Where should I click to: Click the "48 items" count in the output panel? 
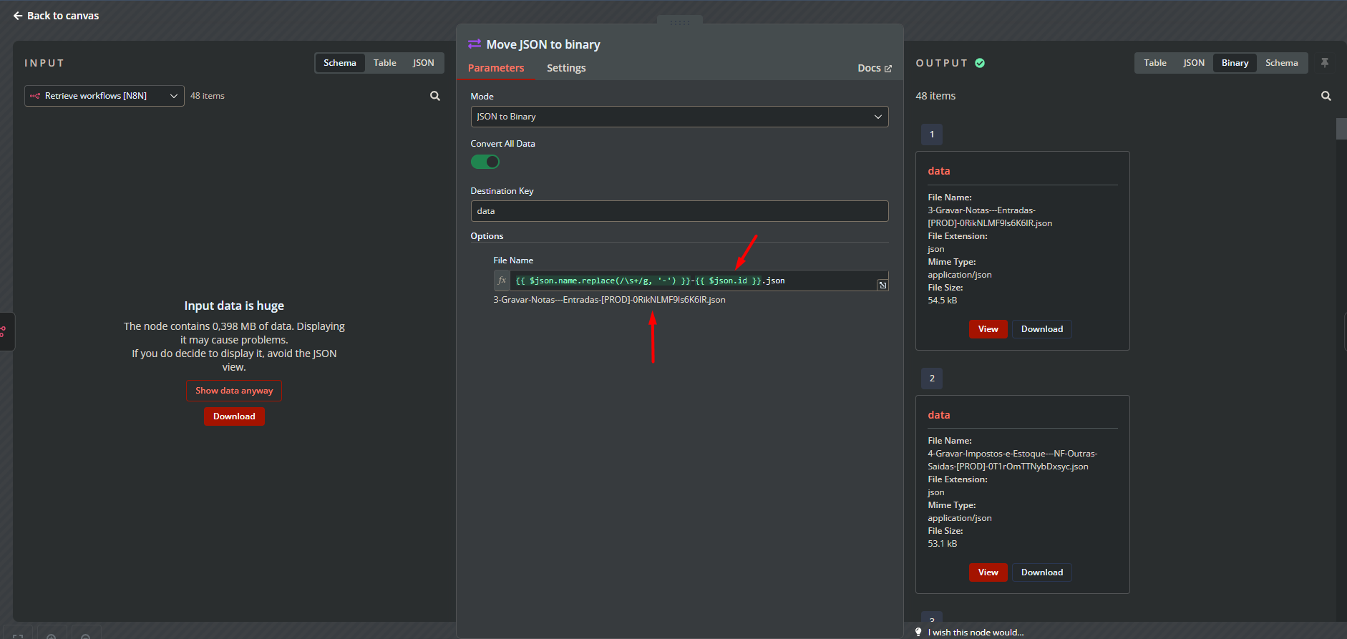point(935,96)
